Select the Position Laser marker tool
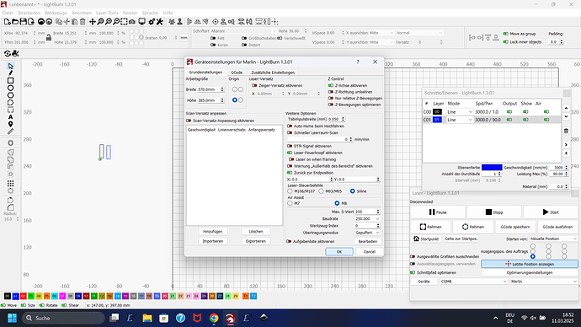581x327 pixels. click(10, 124)
